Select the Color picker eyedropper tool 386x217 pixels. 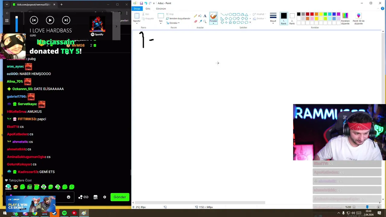(200, 21)
